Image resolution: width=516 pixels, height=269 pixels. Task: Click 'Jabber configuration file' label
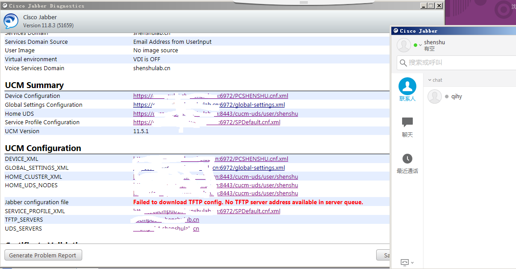[37, 202]
